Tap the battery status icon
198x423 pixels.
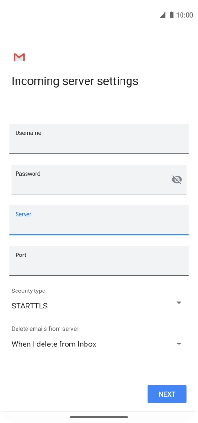172,15
